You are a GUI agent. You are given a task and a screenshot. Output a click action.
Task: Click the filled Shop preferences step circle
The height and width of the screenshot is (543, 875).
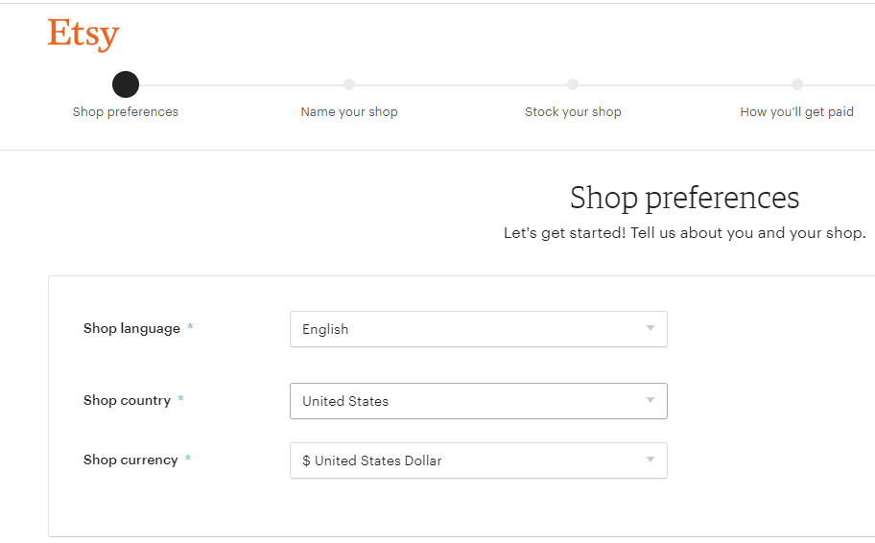[126, 84]
